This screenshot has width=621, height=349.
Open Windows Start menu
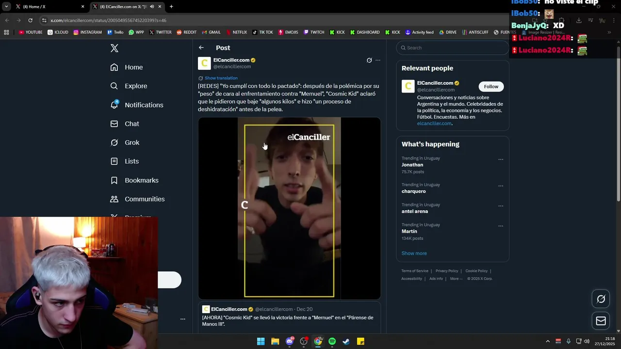(261, 341)
